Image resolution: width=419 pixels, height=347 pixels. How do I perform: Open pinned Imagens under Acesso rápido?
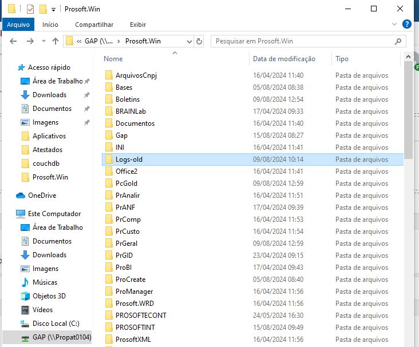tap(45, 122)
